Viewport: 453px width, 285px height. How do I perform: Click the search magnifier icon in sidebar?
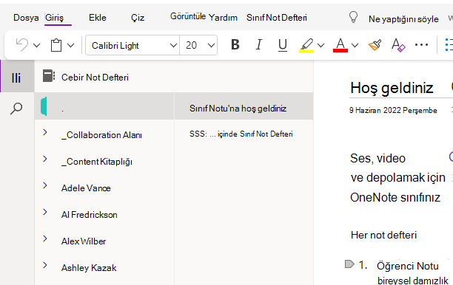(16, 109)
